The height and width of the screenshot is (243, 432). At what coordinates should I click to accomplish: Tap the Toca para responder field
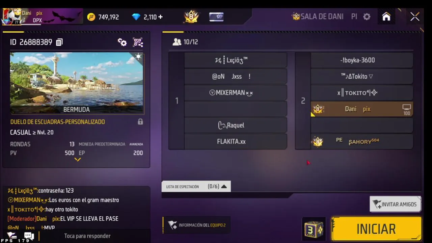87,236
